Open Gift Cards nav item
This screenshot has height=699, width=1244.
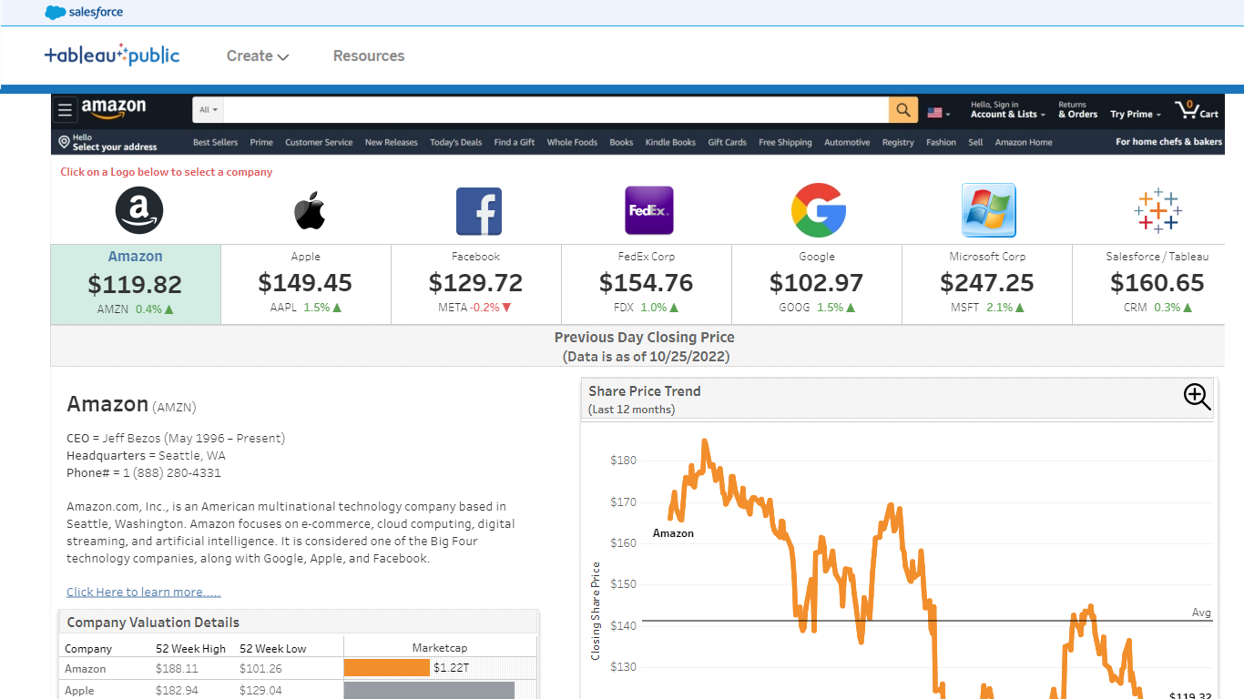[728, 142]
